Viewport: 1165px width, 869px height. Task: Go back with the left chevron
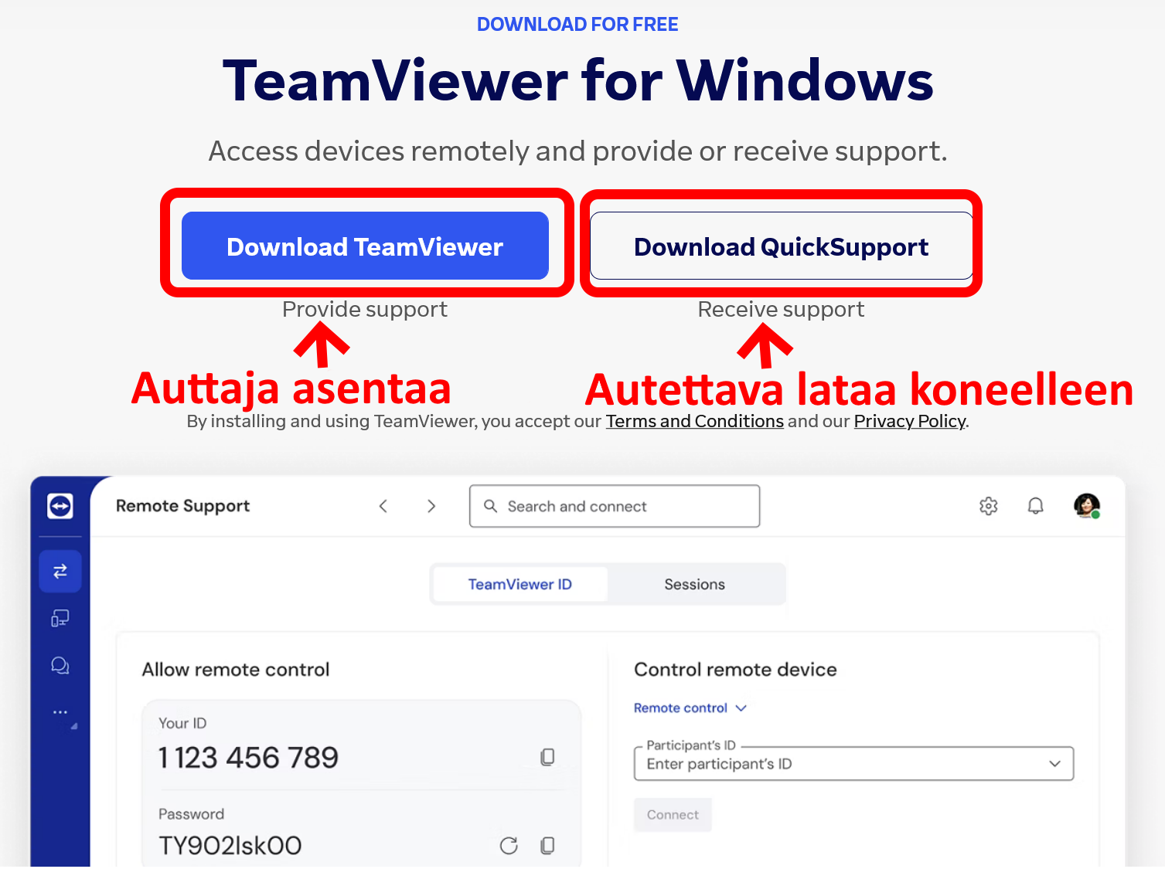click(x=383, y=506)
